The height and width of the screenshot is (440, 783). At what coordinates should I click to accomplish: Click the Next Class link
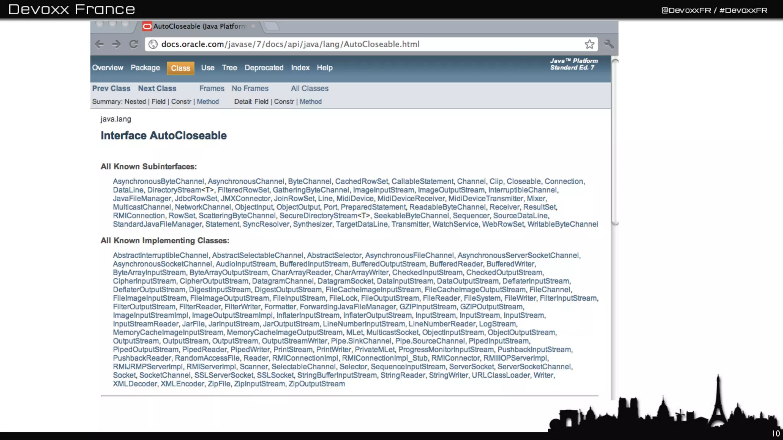(x=157, y=88)
